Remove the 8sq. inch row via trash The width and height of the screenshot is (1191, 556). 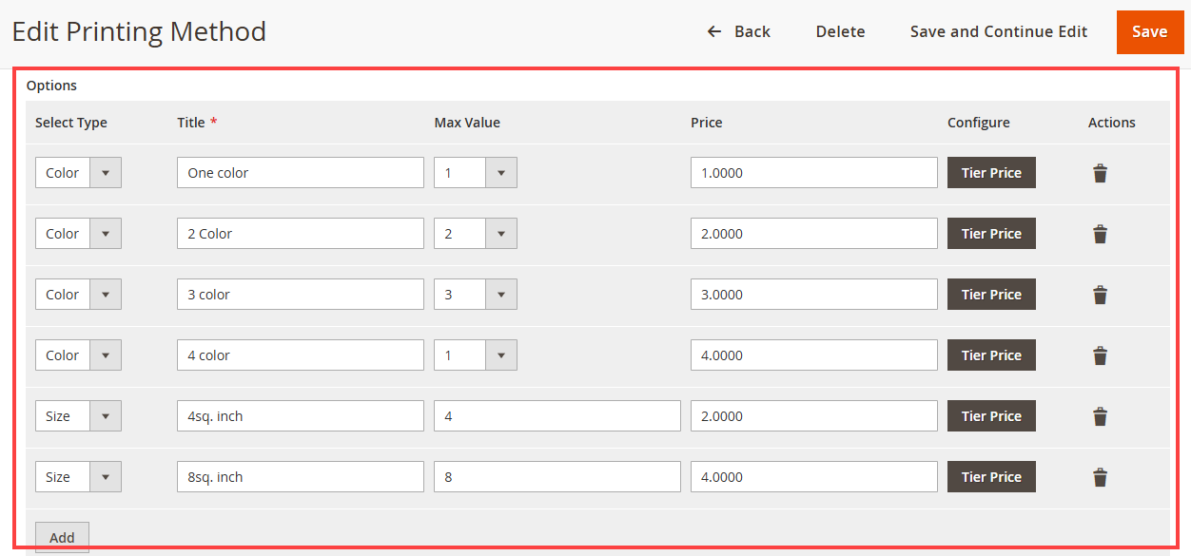tap(1100, 477)
